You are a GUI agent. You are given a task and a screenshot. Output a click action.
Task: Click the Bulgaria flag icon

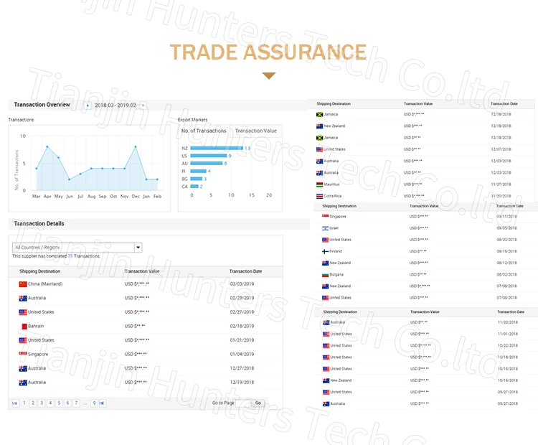[x=325, y=275]
